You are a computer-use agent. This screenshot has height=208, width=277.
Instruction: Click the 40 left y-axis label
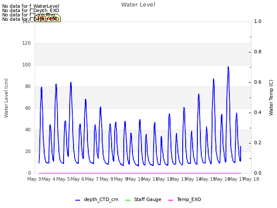click(28, 130)
